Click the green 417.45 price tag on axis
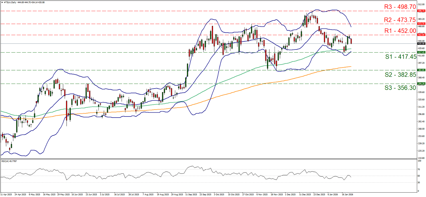This screenshot has height=197, width=426. tap(421, 52)
